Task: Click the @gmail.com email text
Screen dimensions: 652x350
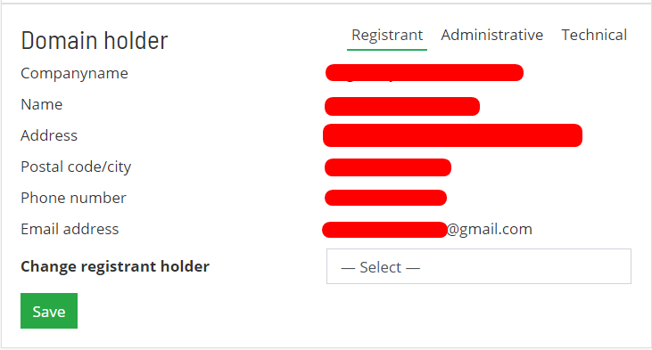Action: [490, 229]
